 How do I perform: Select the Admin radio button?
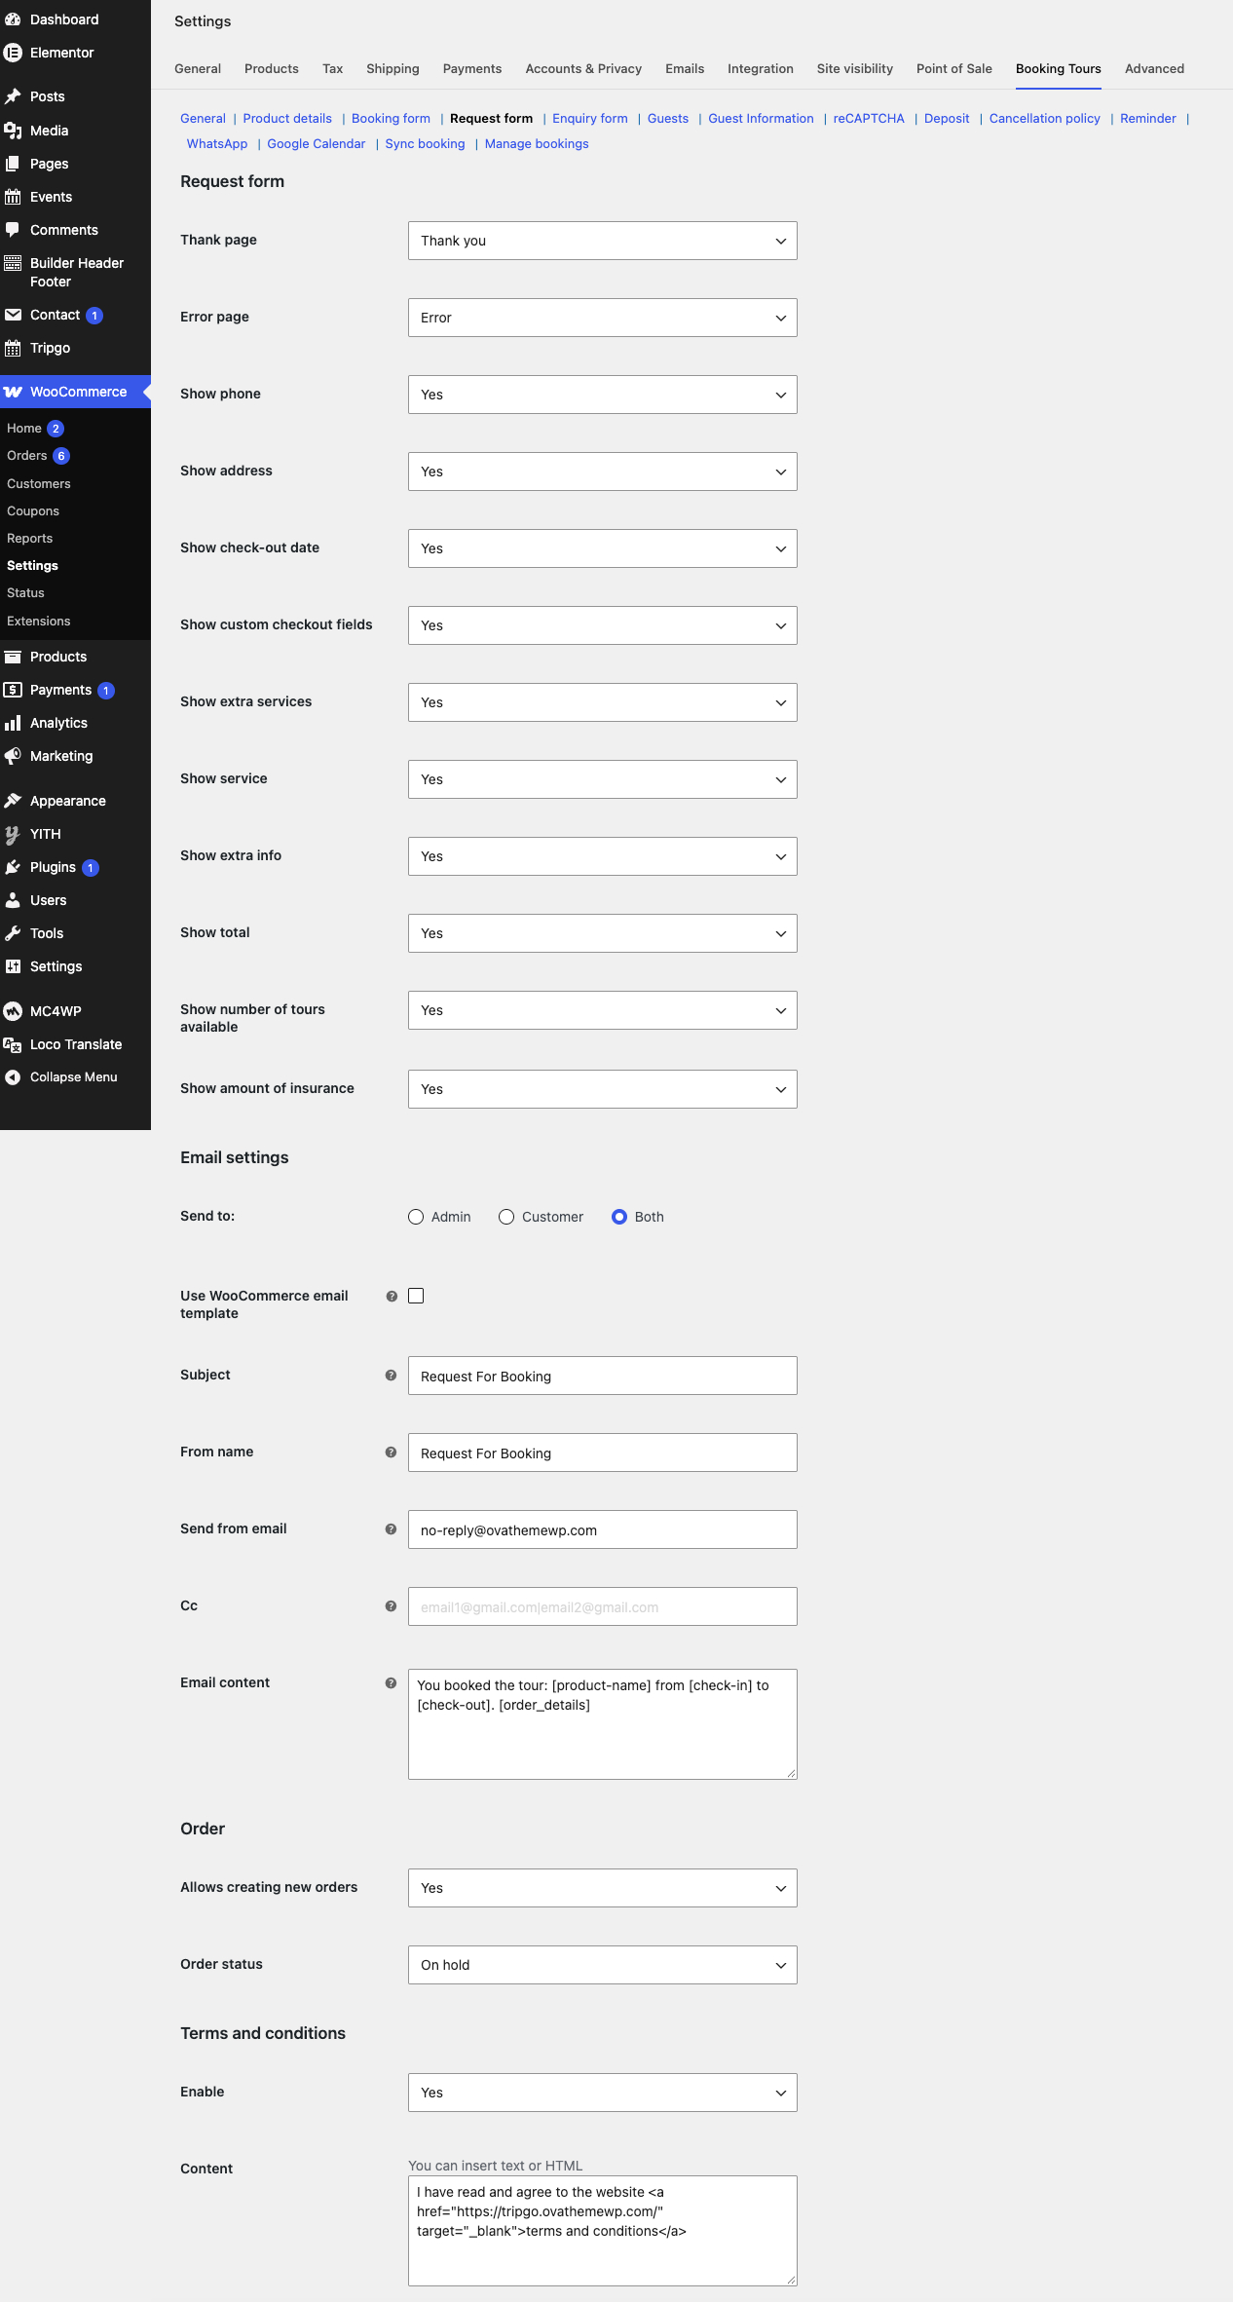tap(416, 1217)
